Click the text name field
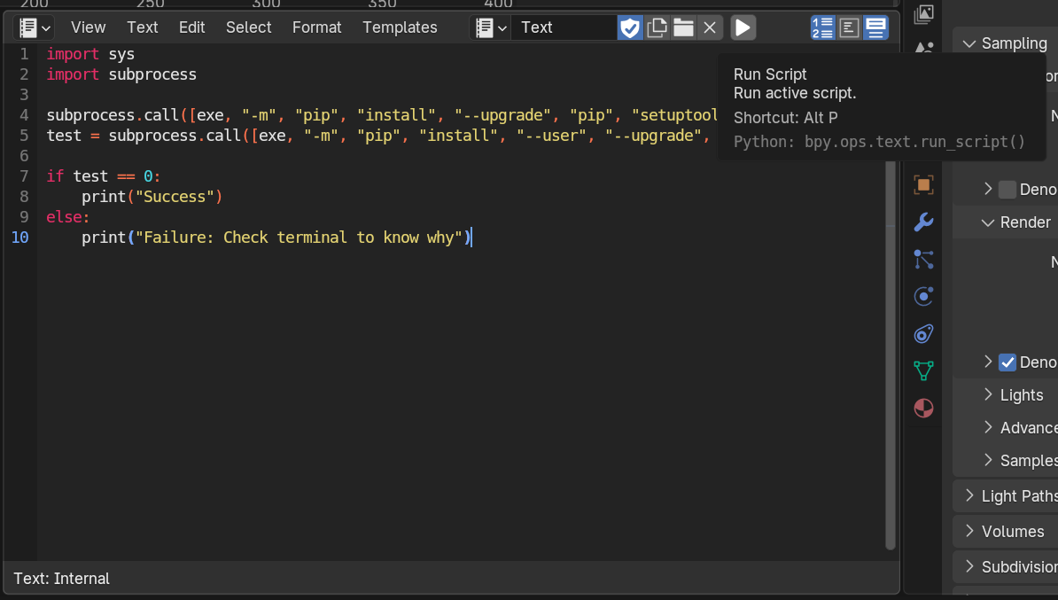This screenshot has height=600, width=1058. tap(564, 27)
